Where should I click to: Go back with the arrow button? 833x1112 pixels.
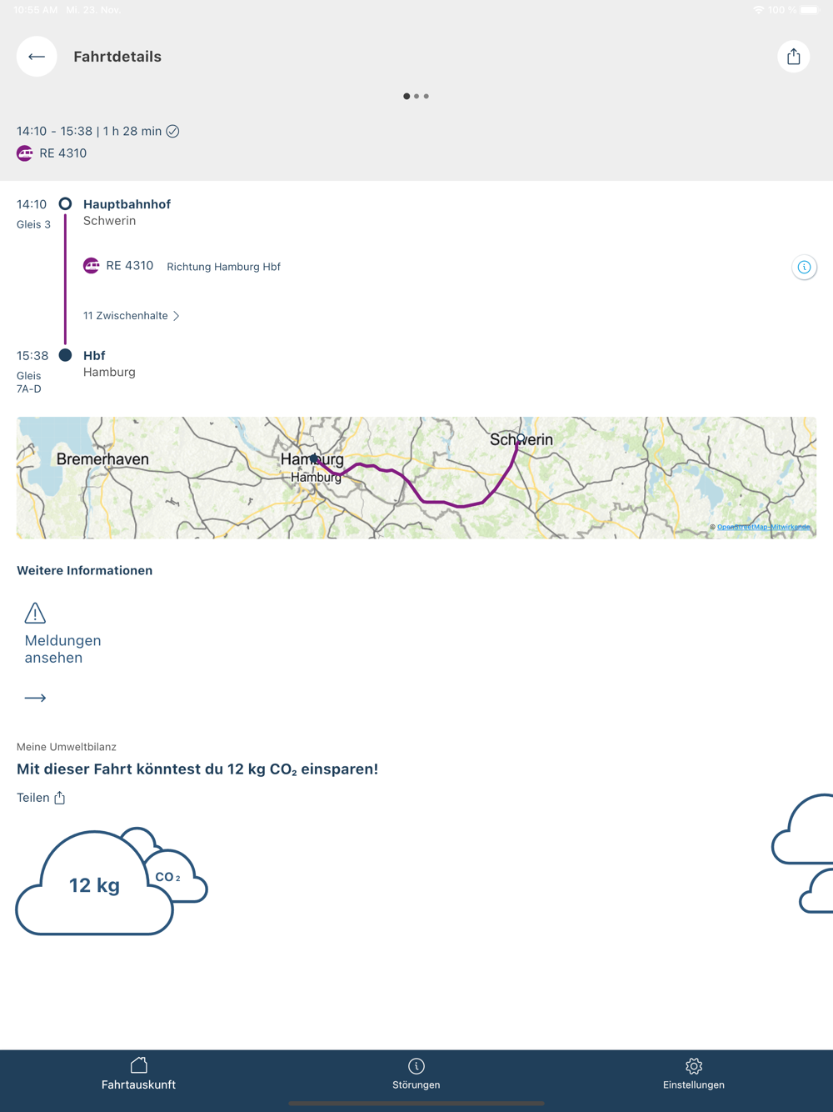37,57
